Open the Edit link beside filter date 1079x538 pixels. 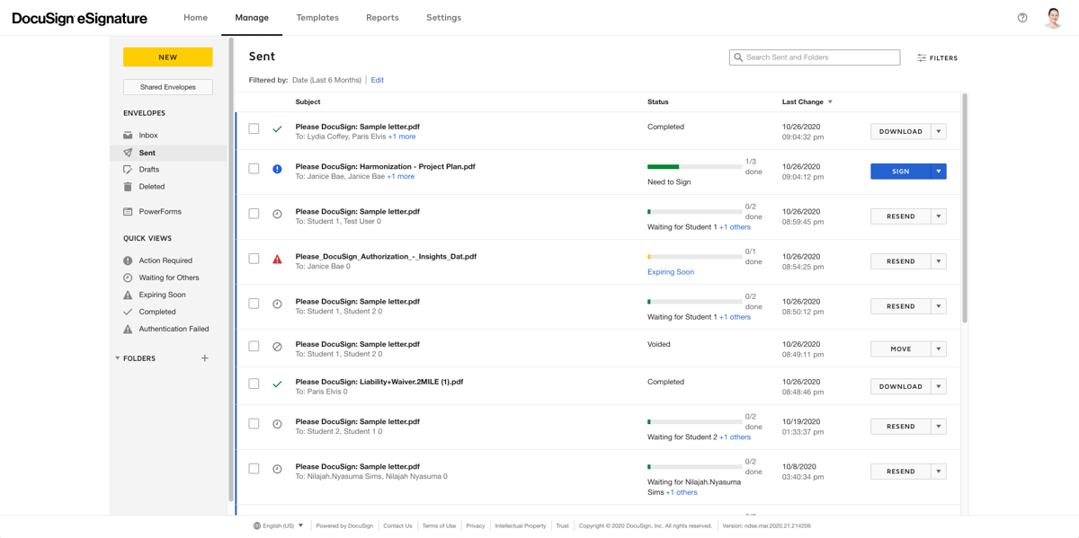coord(377,79)
